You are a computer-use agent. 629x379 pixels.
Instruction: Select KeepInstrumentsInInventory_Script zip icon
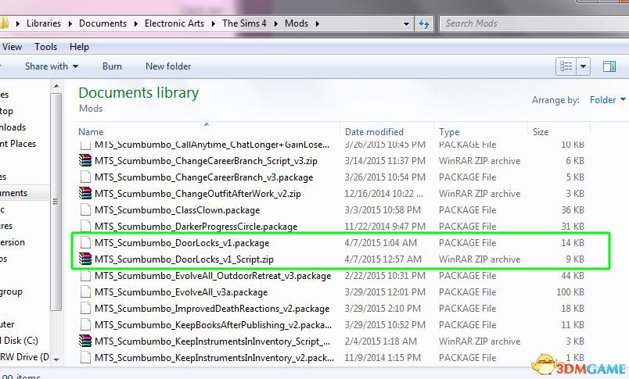tap(85, 341)
